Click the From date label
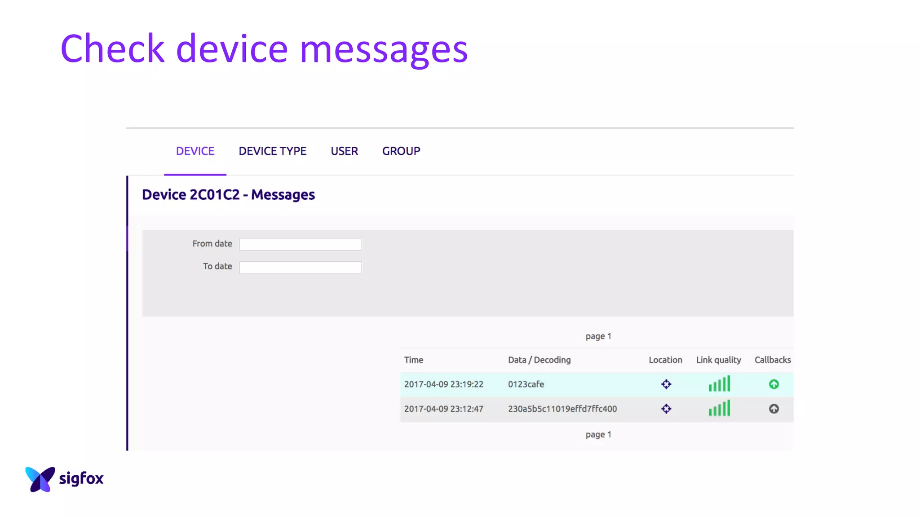The image size is (920, 517). coord(212,244)
